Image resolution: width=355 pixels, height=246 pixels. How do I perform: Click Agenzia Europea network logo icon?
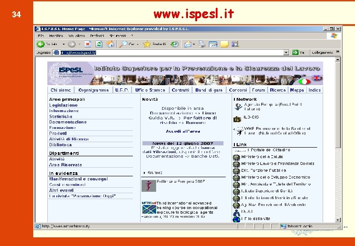(x=238, y=107)
